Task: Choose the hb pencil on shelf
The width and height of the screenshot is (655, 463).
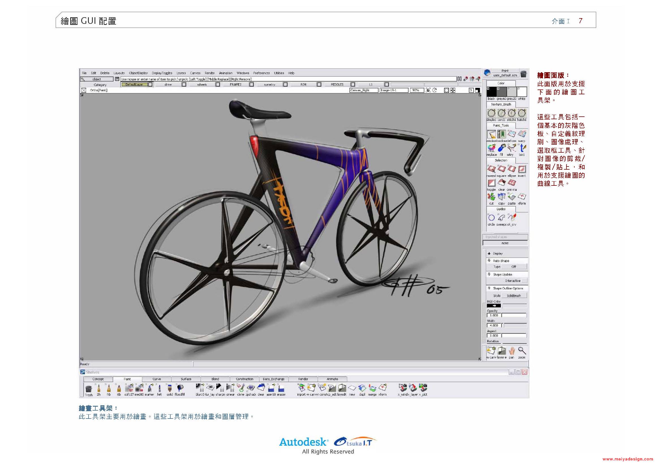Action: pos(109,388)
